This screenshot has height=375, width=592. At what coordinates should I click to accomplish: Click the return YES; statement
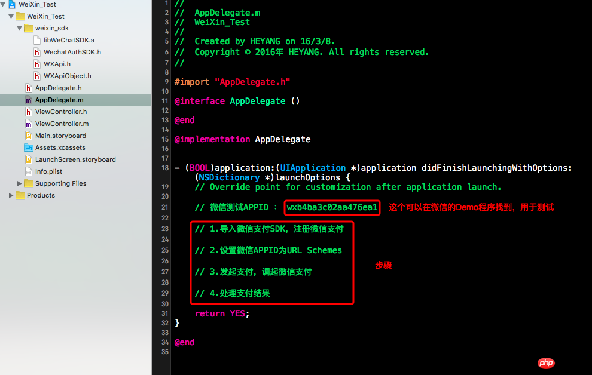tap(222, 313)
